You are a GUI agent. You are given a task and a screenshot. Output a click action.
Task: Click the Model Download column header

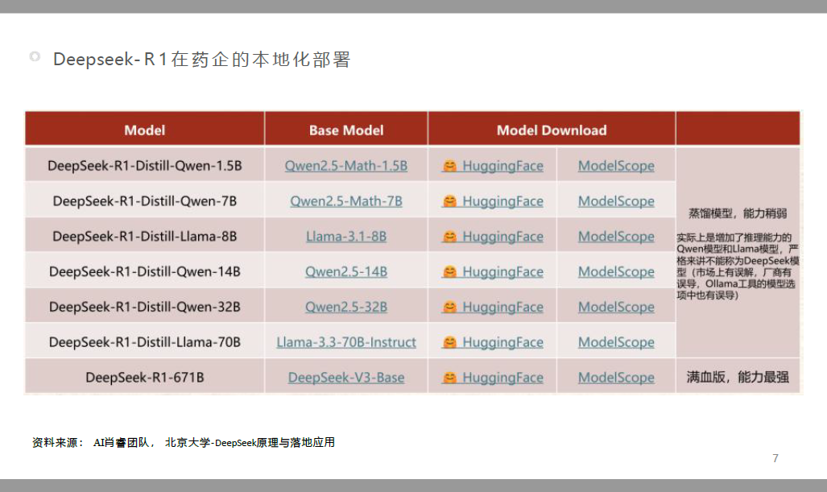(552, 130)
